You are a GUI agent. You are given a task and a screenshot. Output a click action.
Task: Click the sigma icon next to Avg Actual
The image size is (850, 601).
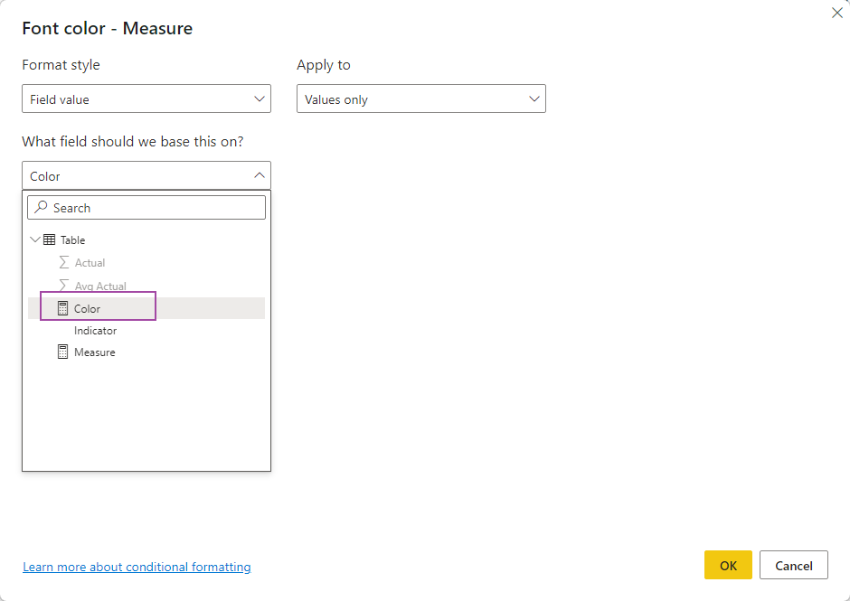[x=64, y=286]
